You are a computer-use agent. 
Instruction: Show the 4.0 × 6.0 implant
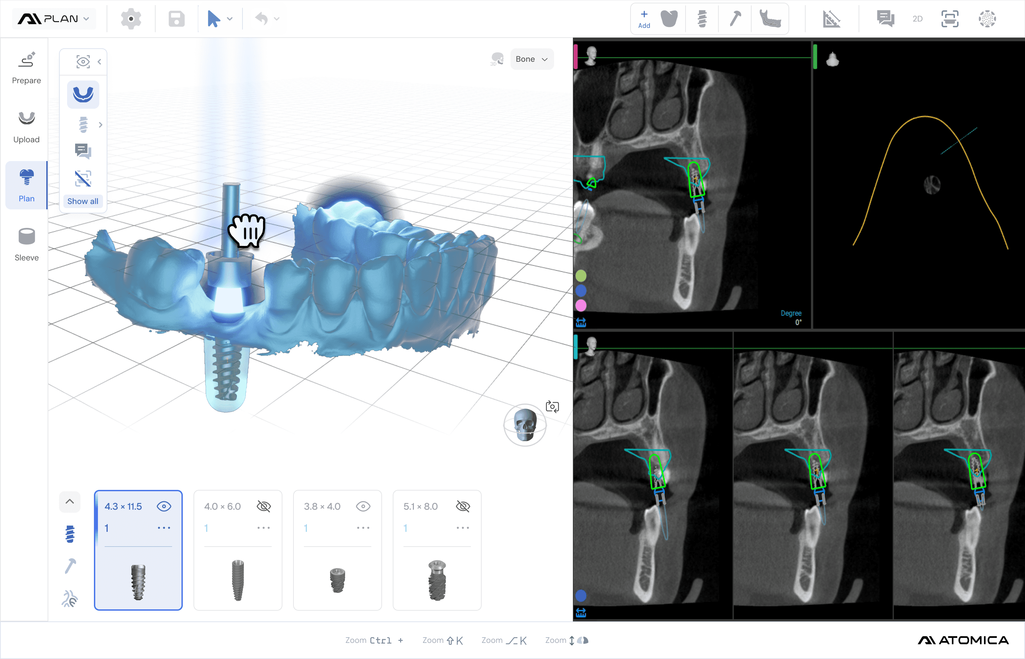[x=263, y=506]
